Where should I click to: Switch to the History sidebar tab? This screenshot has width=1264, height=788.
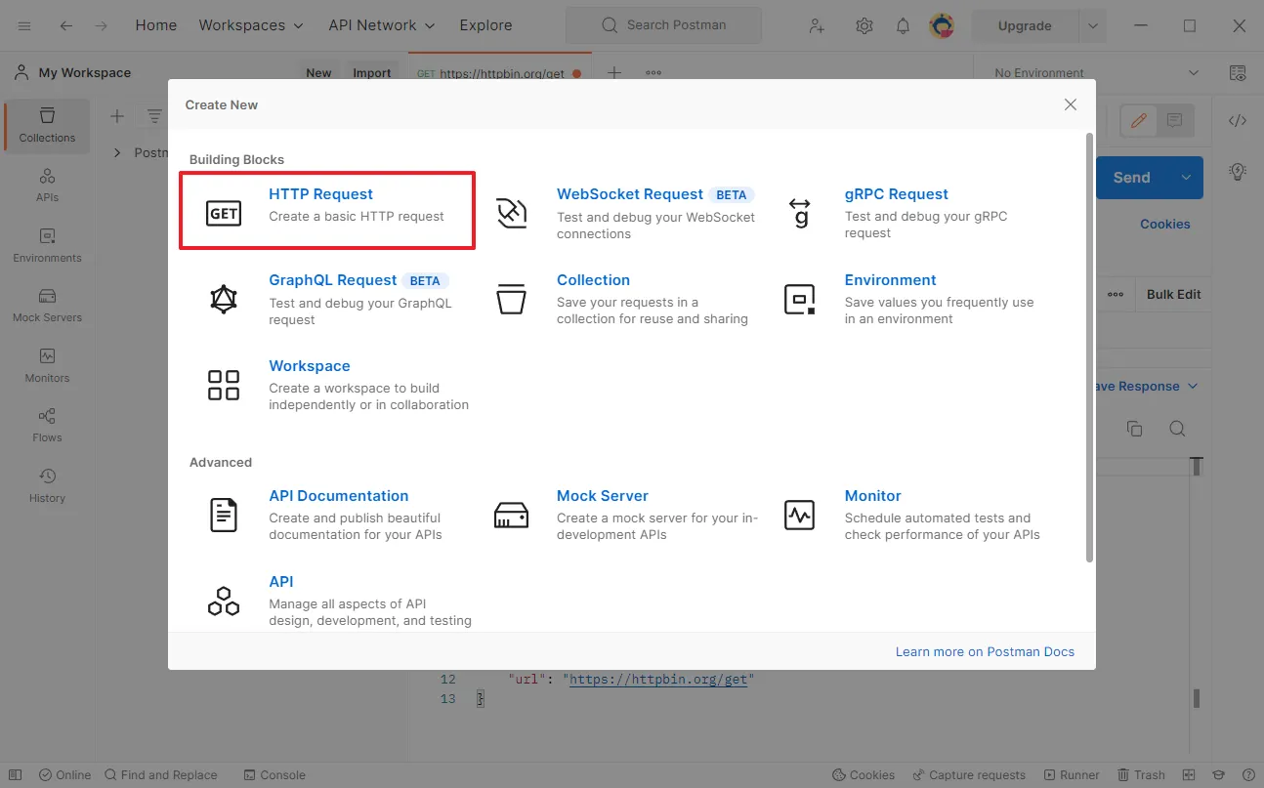(x=47, y=485)
